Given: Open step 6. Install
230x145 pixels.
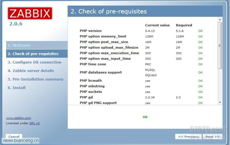Looking at the screenshot, I should click(17, 88).
